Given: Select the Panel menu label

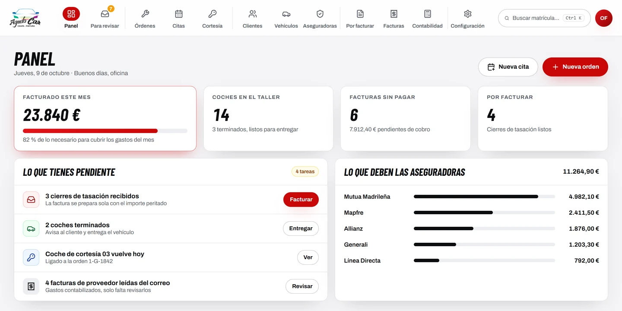Looking at the screenshot, I should (x=71, y=26).
